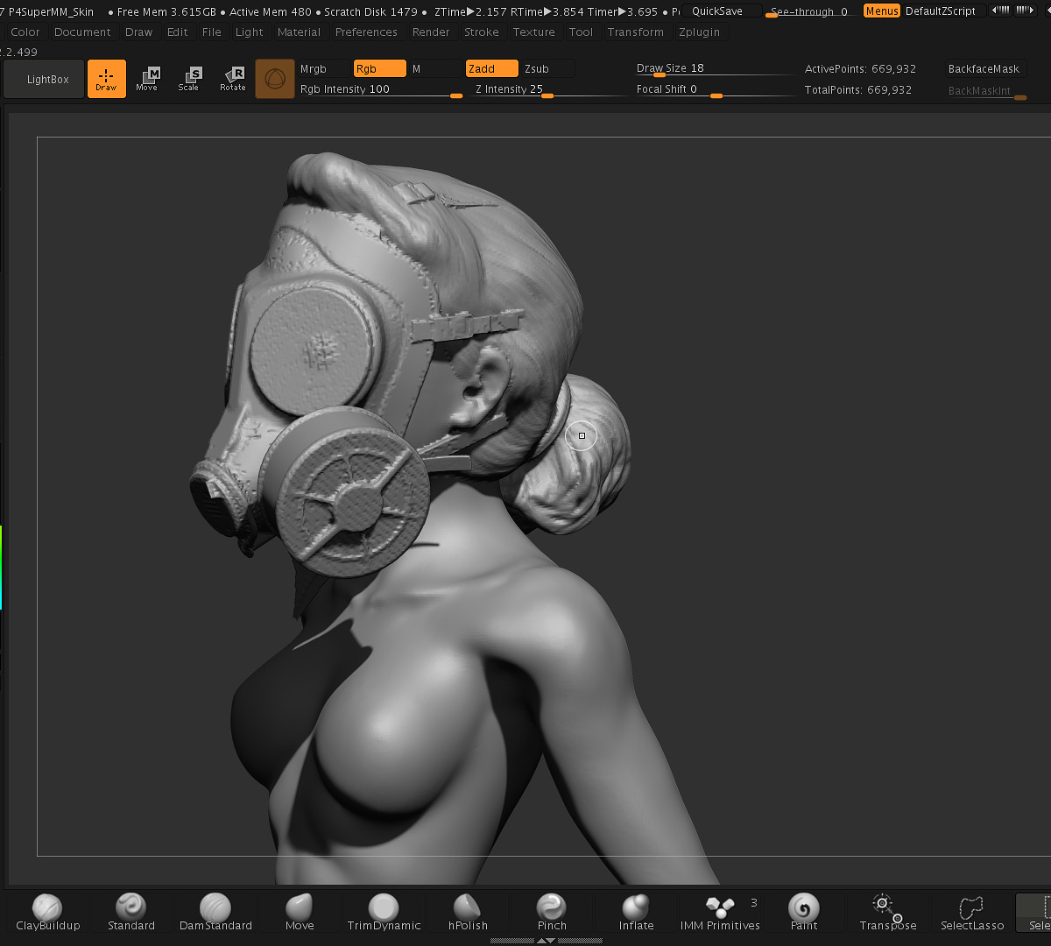The height and width of the screenshot is (946, 1051).
Task: Open the Preferences menu
Action: coord(366,32)
